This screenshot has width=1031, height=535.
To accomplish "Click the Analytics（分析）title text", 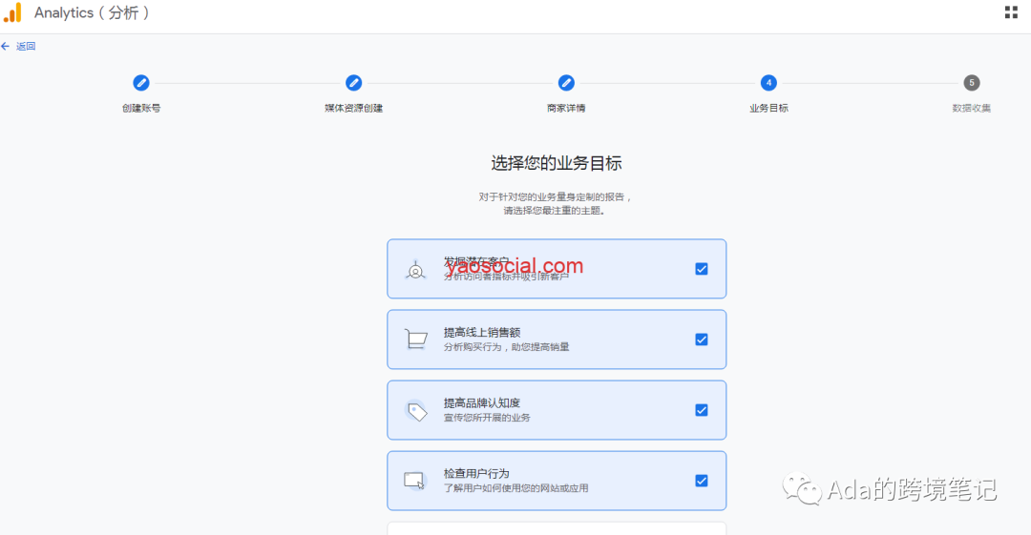I will (92, 13).
